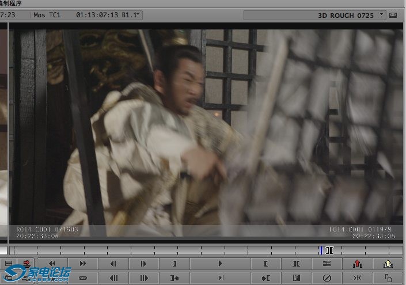
Task: Set the Mark IN point
Action: pos(266,264)
